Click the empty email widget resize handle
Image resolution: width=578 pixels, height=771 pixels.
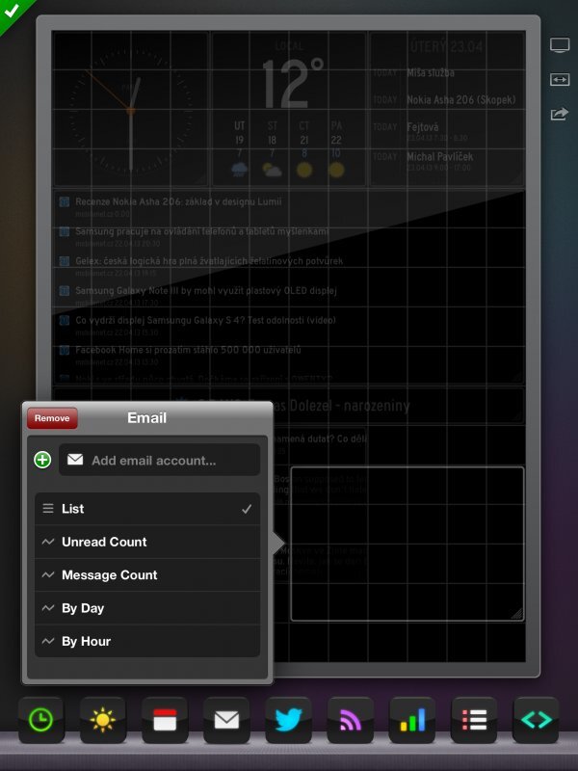click(x=516, y=613)
